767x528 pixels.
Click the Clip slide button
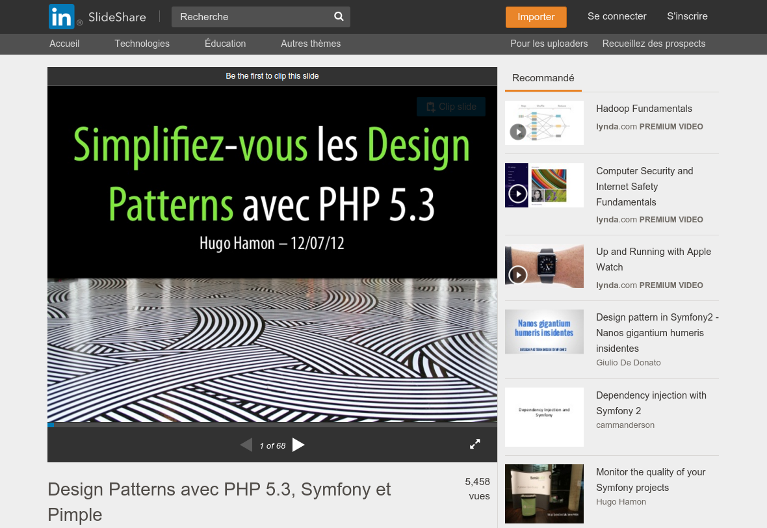coord(451,107)
